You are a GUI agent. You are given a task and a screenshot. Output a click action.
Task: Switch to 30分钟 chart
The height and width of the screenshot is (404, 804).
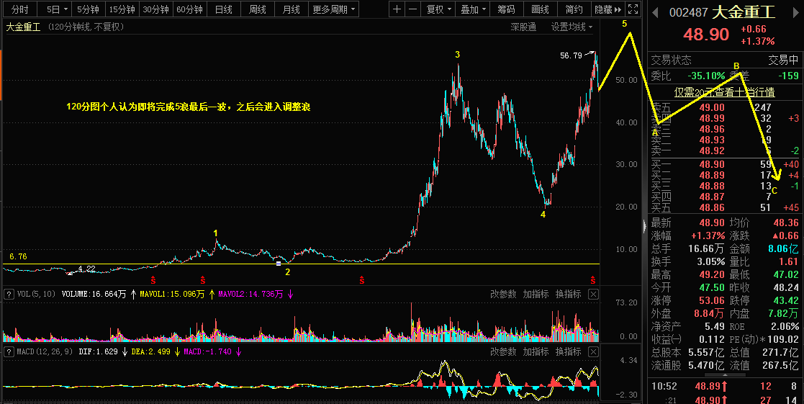tap(156, 9)
